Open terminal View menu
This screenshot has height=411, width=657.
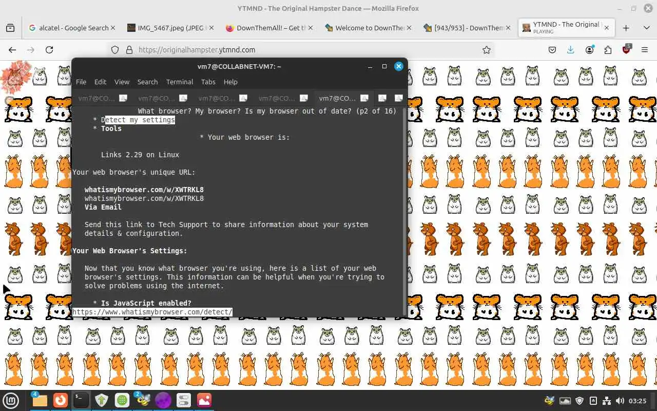pyautogui.click(x=122, y=82)
